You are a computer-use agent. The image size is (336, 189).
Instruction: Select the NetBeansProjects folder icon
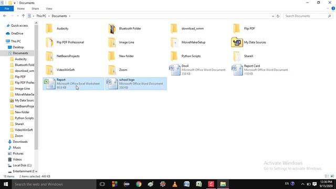[49, 56]
